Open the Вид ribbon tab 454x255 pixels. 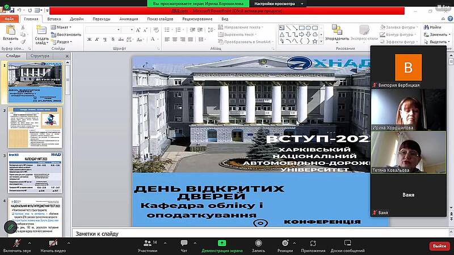click(x=225, y=19)
